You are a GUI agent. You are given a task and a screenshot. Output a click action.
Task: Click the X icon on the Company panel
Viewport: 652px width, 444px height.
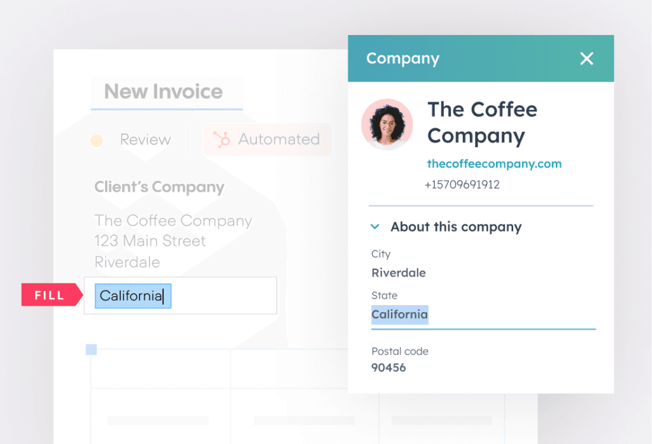(x=586, y=58)
